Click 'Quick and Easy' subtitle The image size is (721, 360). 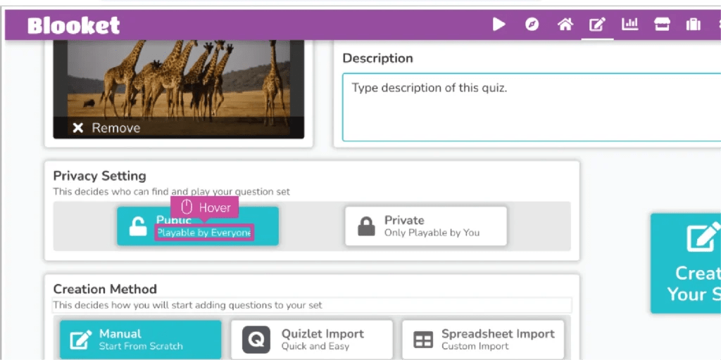(x=315, y=346)
